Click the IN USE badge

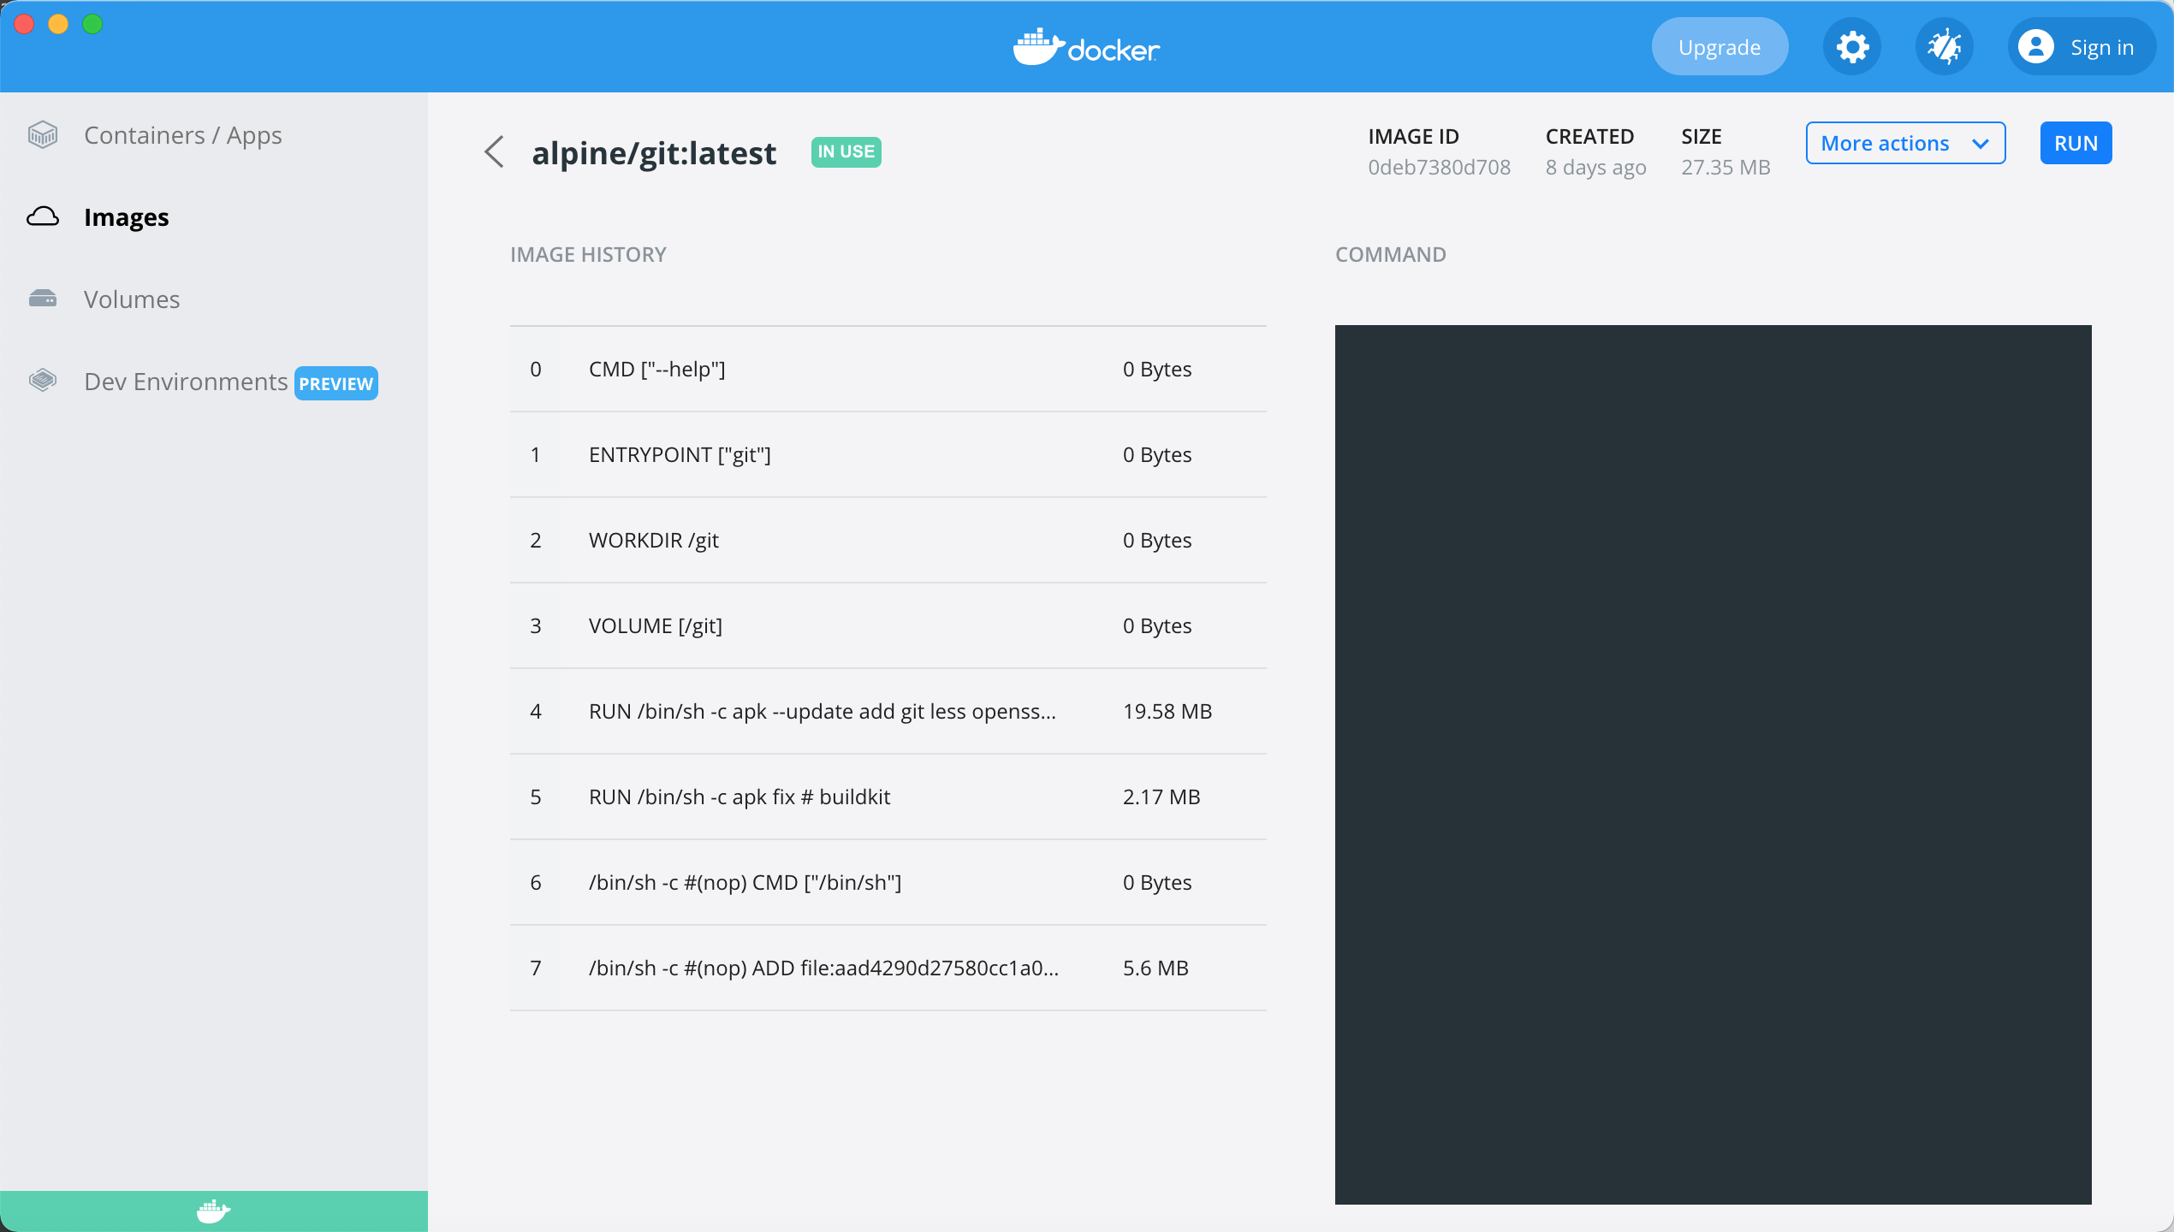[846, 151]
